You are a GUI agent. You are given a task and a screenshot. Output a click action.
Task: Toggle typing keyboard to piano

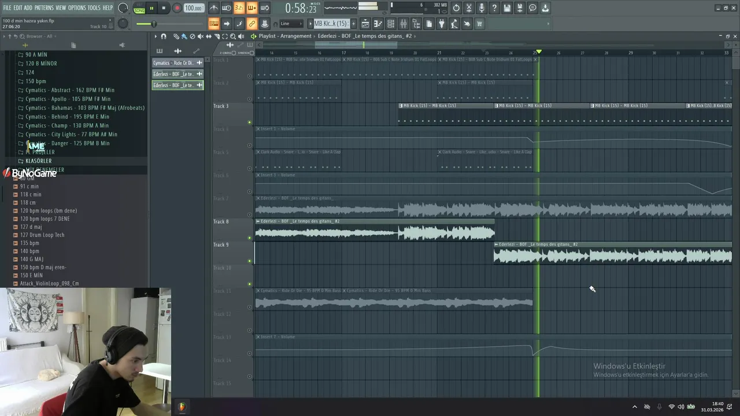click(x=214, y=24)
